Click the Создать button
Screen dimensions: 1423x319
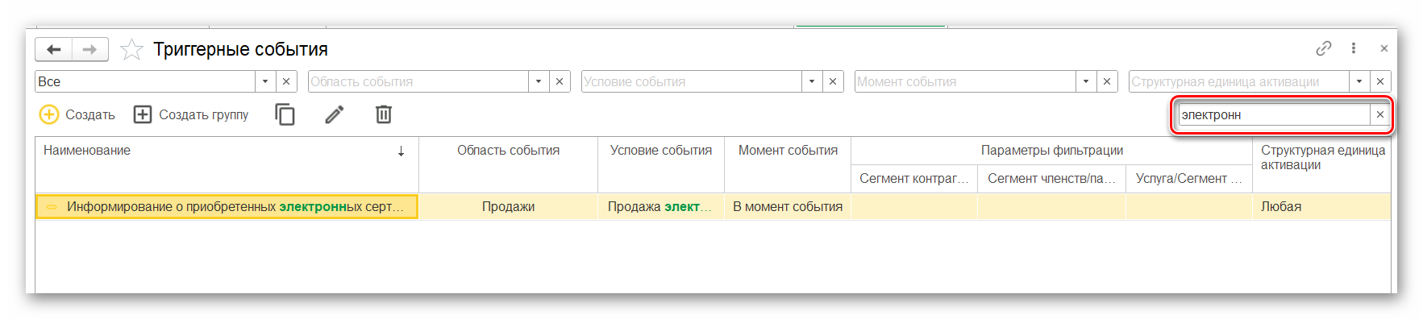(x=77, y=114)
